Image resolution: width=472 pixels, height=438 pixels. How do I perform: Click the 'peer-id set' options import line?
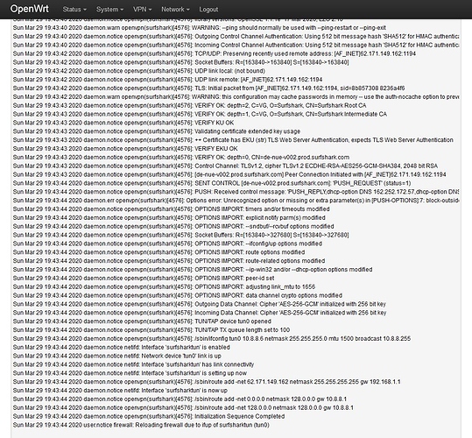pyautogui.click(x=144, y=279)
